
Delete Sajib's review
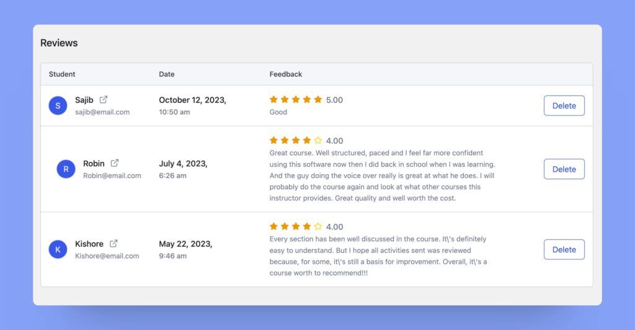564,105
